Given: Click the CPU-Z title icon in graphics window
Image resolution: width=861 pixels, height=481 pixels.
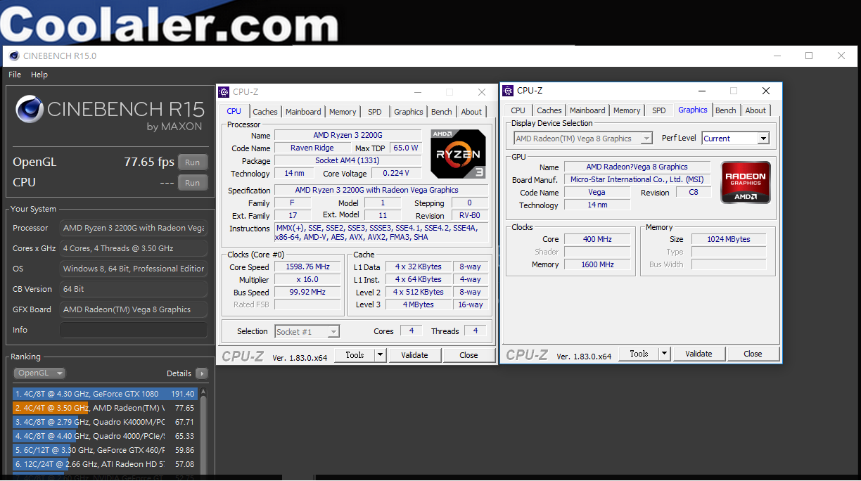Looking at the screenshot, I should click(x=508, y=91).
